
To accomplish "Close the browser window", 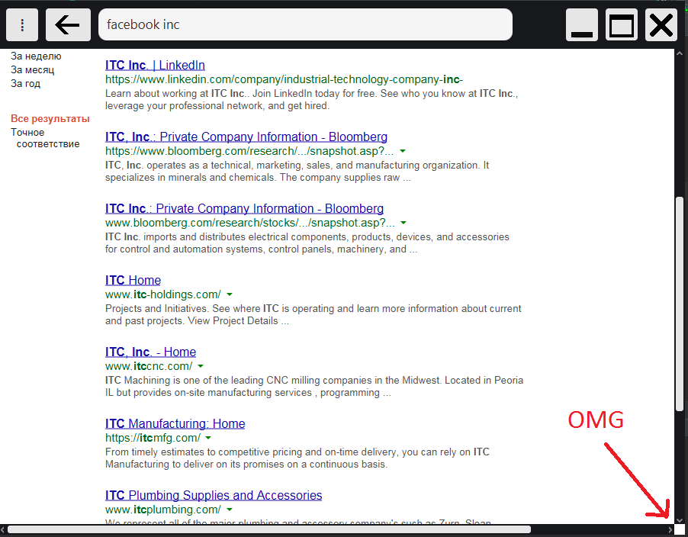I will [x=661, y=24].
